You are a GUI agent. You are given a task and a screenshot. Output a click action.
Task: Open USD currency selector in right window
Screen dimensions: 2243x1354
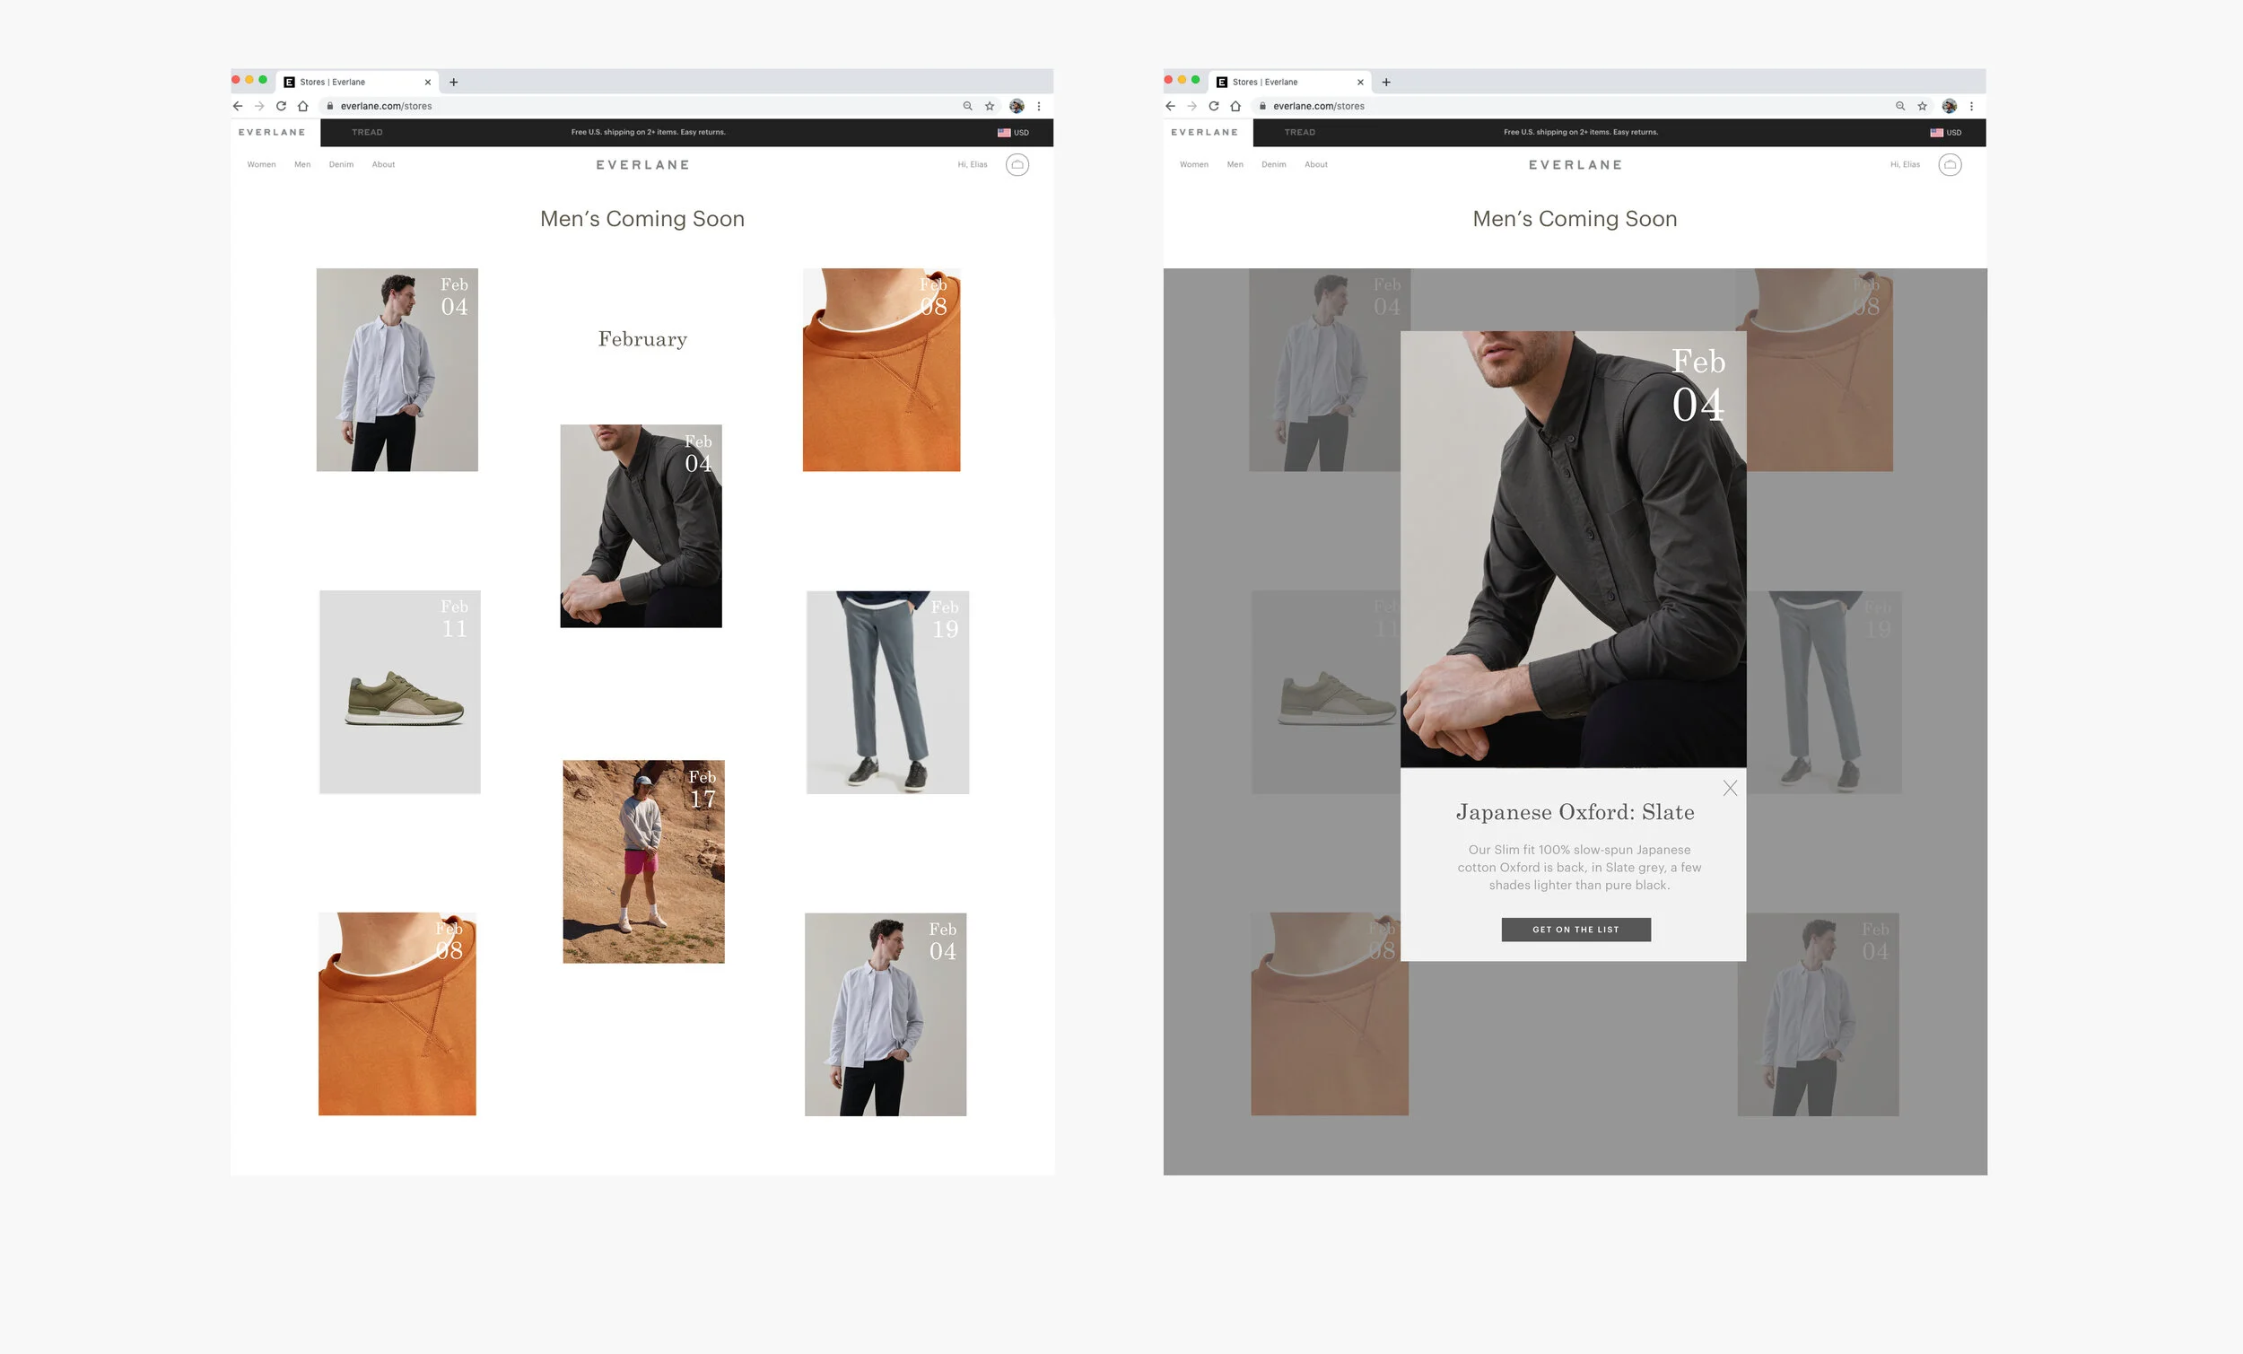pyautogui.click(x=1945, y=133)
